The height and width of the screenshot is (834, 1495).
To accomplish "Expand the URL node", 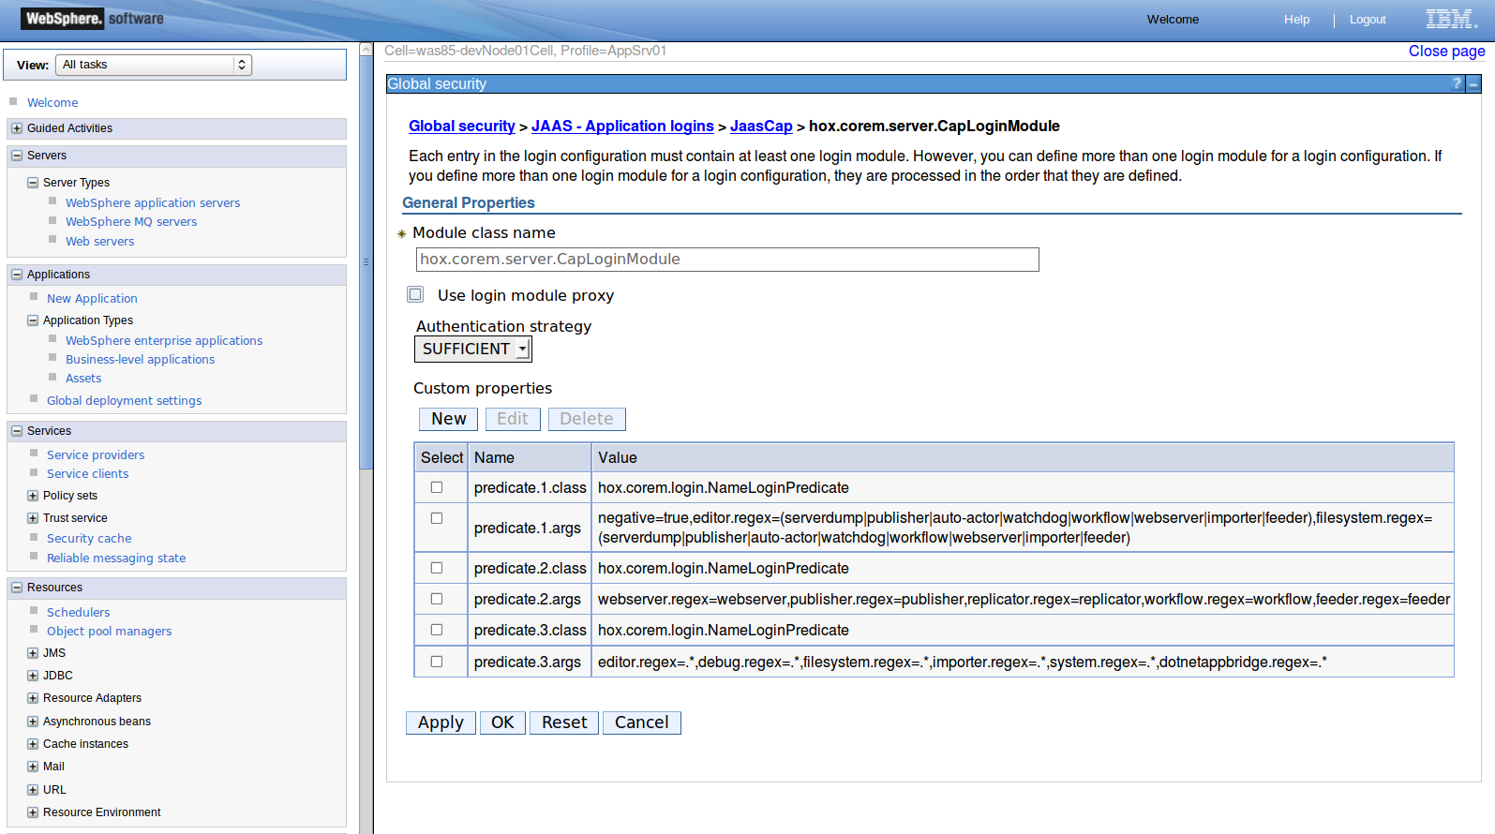I will (x=33, y=790).
